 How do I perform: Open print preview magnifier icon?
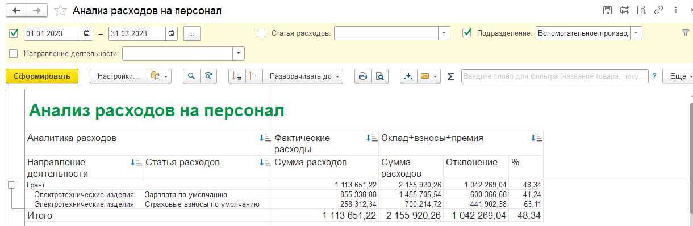[379, 76]
